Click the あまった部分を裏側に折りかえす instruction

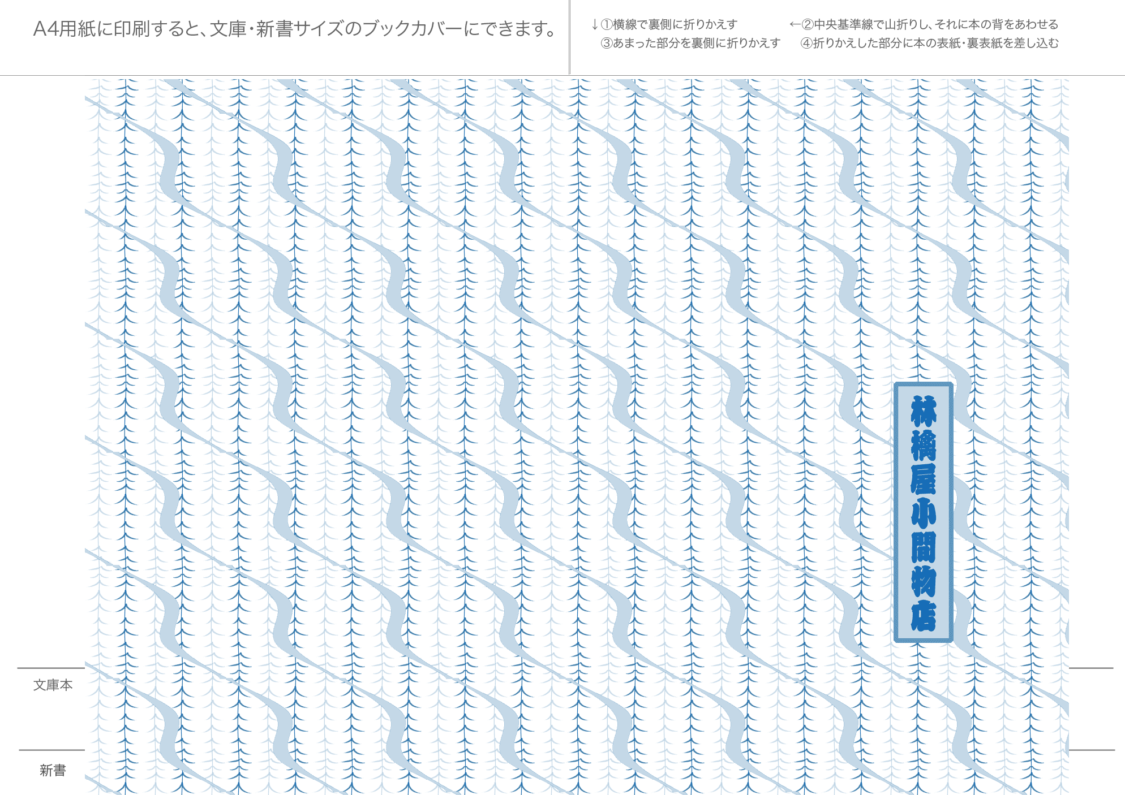(696, 44)
